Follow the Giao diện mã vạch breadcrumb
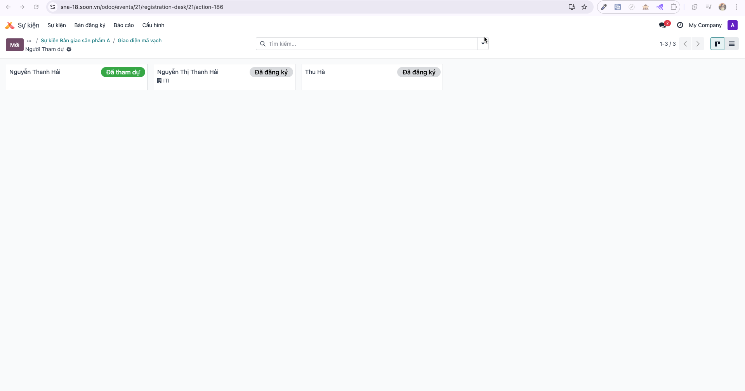 coord(140,40)
